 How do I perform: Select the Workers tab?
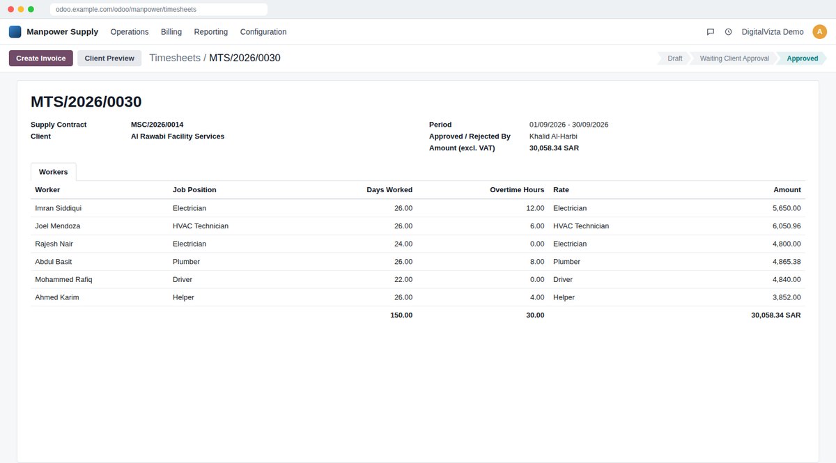click(x=54, y=172)
